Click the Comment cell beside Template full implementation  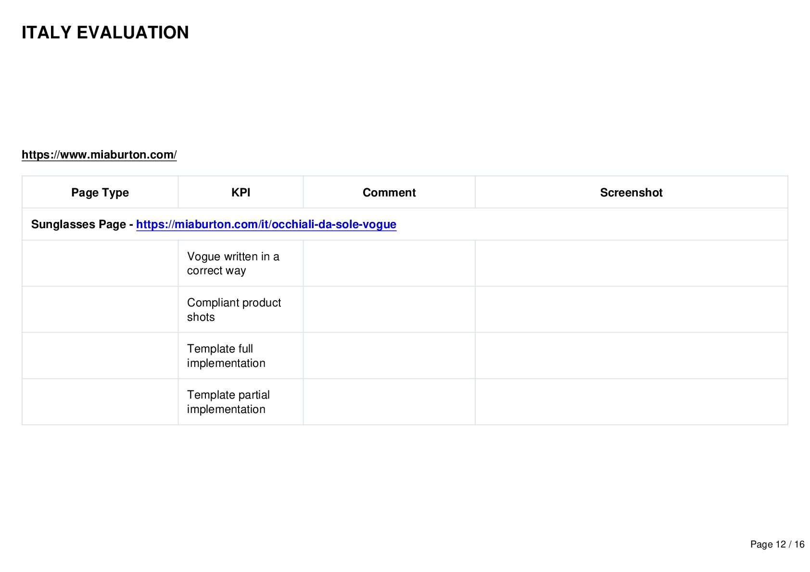pyautogui.click(x=389, y=355)
